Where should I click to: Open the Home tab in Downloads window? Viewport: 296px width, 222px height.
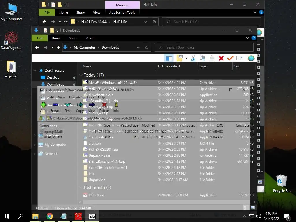click(56, 38)
